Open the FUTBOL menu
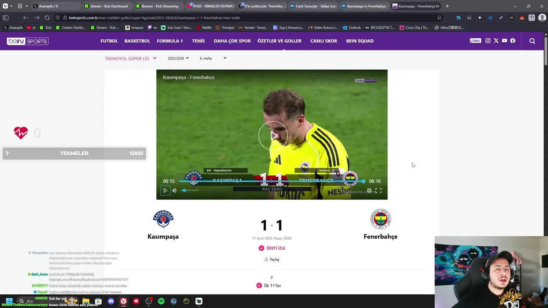This screenshot has width=548, height=308. [109, 41]
